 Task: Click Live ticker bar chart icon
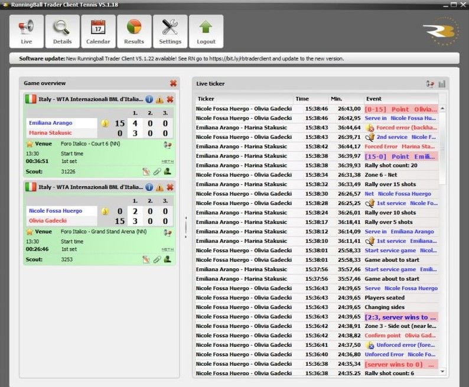442,84
